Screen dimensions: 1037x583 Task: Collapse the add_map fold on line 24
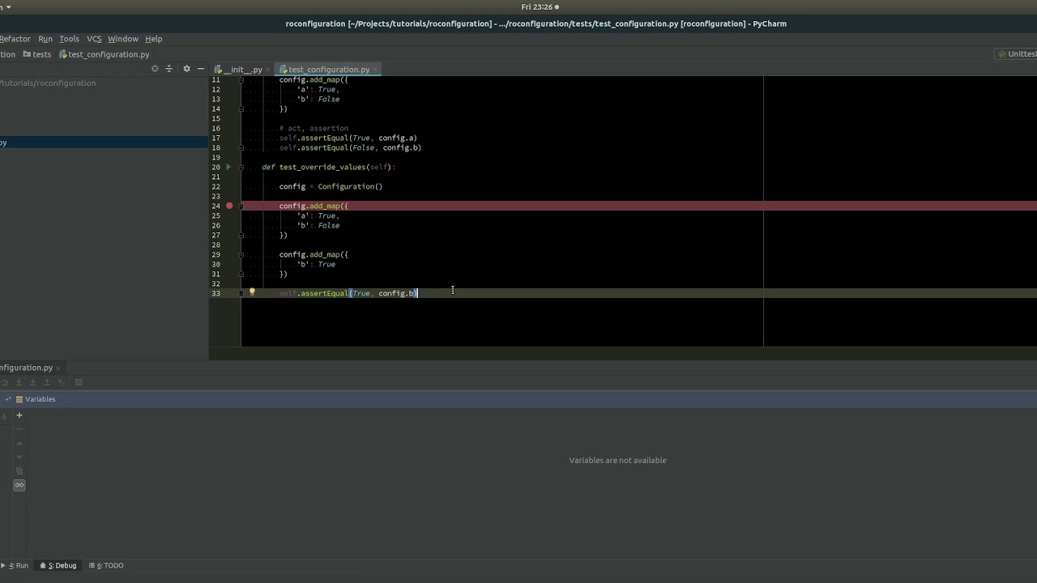(241, 206)
